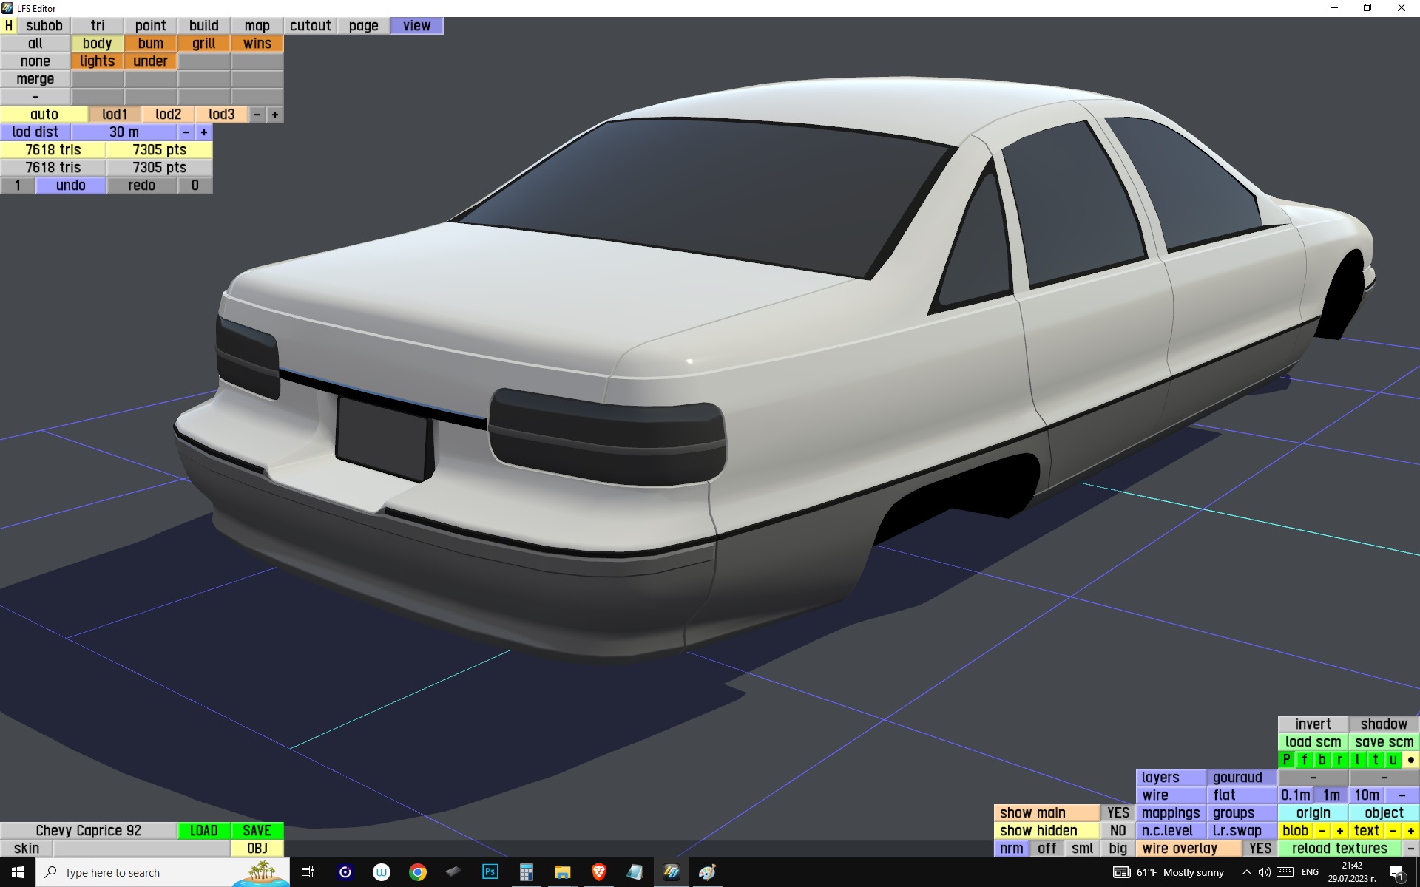Select the perspective 'P' view button
The width and height of the screenshot is (1420, 887).
[1286, 760]
